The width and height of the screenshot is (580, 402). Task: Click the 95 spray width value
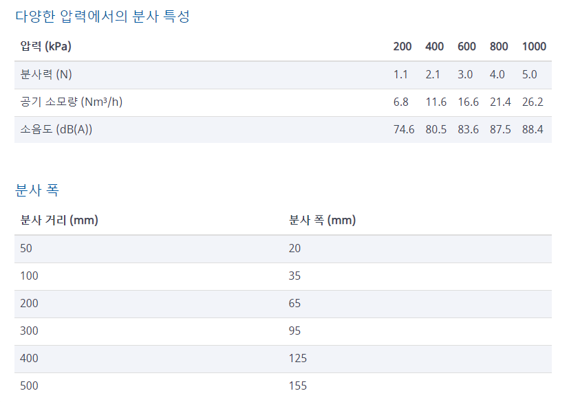[x=295, y=331]
